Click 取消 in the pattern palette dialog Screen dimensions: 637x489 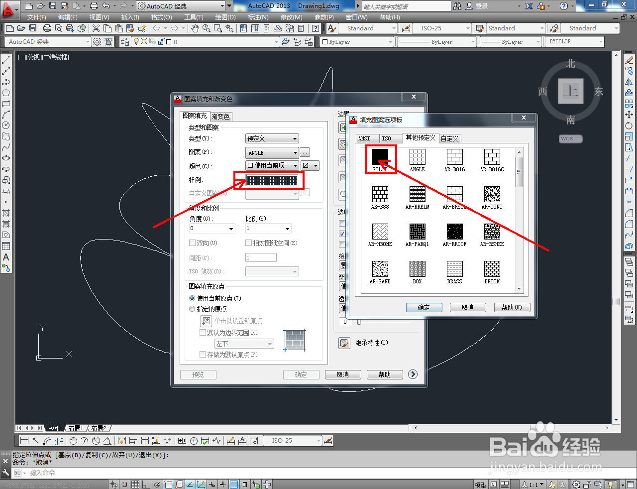coord(468,307)
